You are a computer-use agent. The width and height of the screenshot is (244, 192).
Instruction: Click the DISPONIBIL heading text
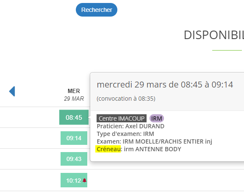[214, 35]
